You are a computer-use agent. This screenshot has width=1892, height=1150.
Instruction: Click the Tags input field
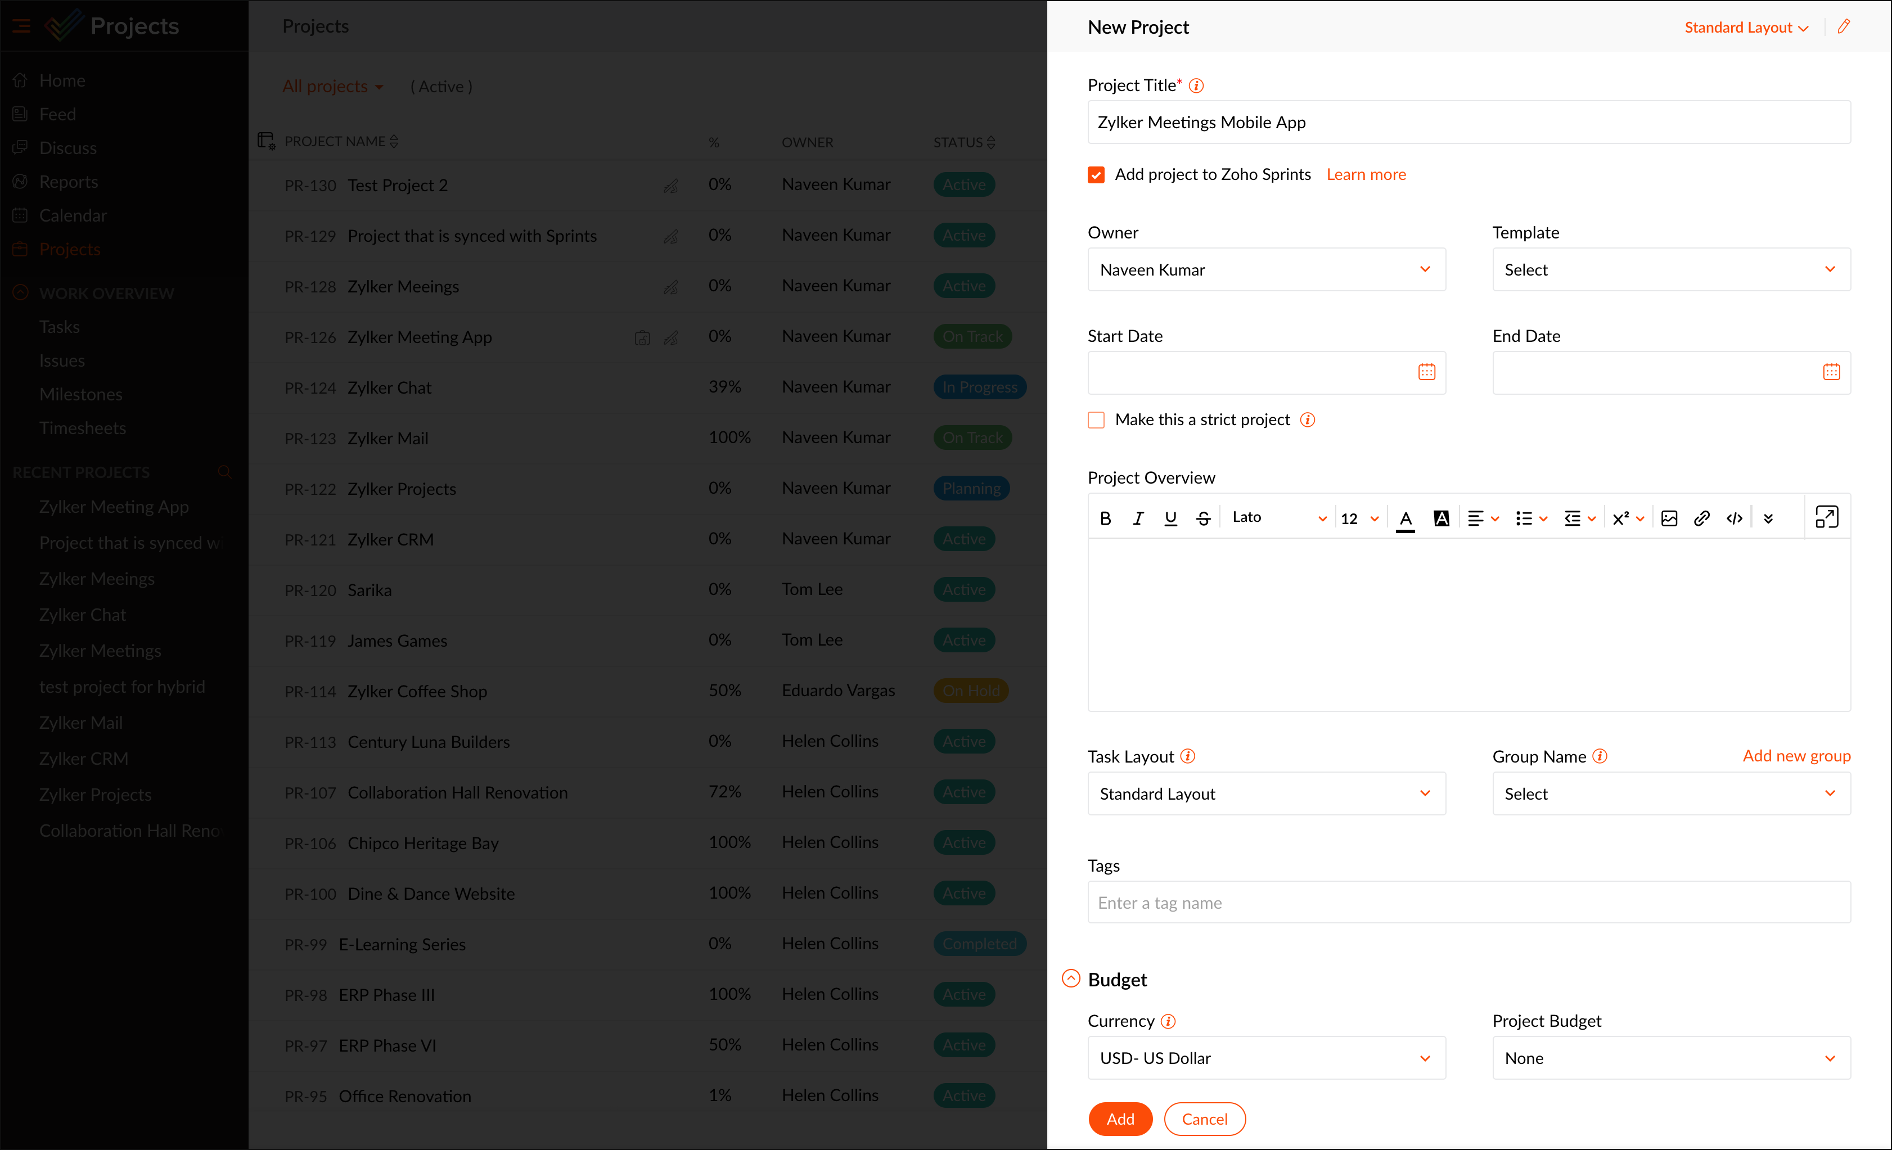[x=1468, y=902]
